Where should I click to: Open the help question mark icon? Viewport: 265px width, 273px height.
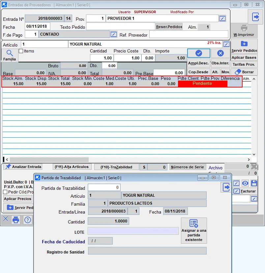tap(28, 220)
